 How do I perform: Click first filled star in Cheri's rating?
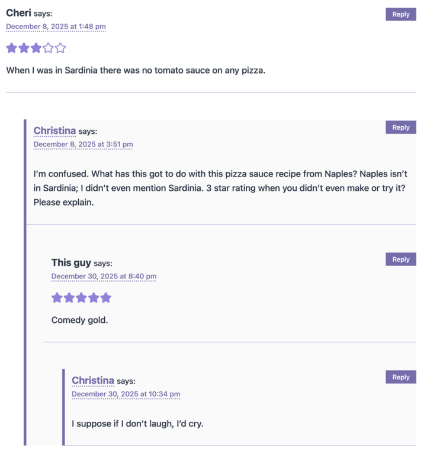[12, 48]
